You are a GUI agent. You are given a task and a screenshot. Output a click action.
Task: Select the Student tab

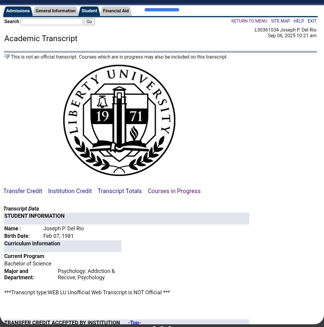click(89, 11)
